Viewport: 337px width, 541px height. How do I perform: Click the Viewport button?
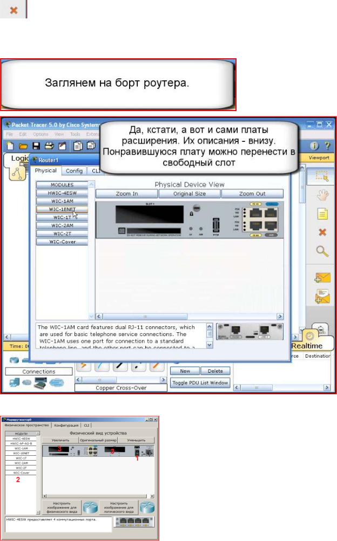319,157
